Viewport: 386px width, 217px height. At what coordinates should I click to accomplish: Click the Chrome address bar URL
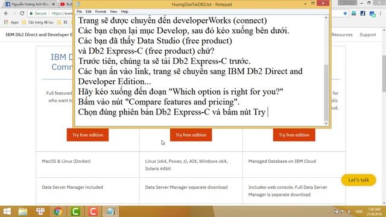(x=62, y=13)
